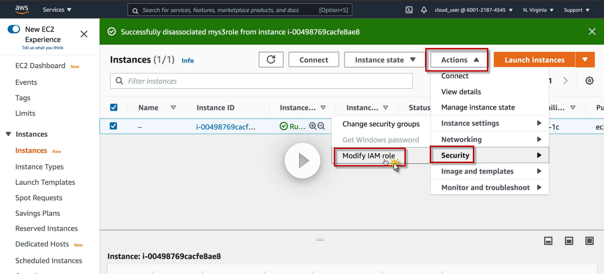Image resolution: width=604 pixels, height=274 pixels.
Task: Open the Launch instances split arrow
Action: [x=585, y=60]
